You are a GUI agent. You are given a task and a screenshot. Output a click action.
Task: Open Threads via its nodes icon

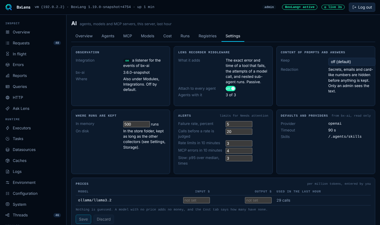point(8,215)
